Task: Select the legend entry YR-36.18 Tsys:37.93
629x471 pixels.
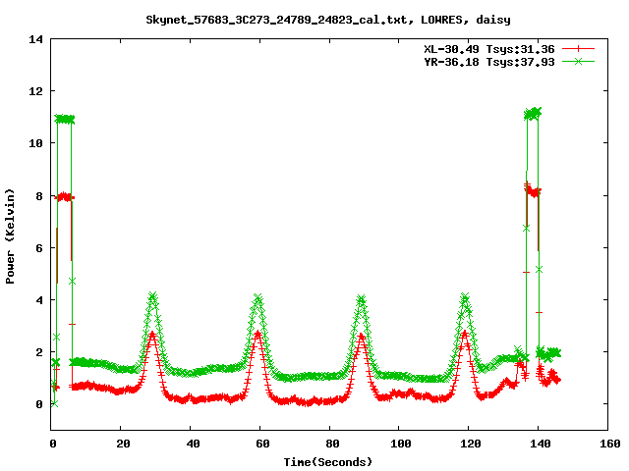Action: pyautogui.click(x=489, y=62)
